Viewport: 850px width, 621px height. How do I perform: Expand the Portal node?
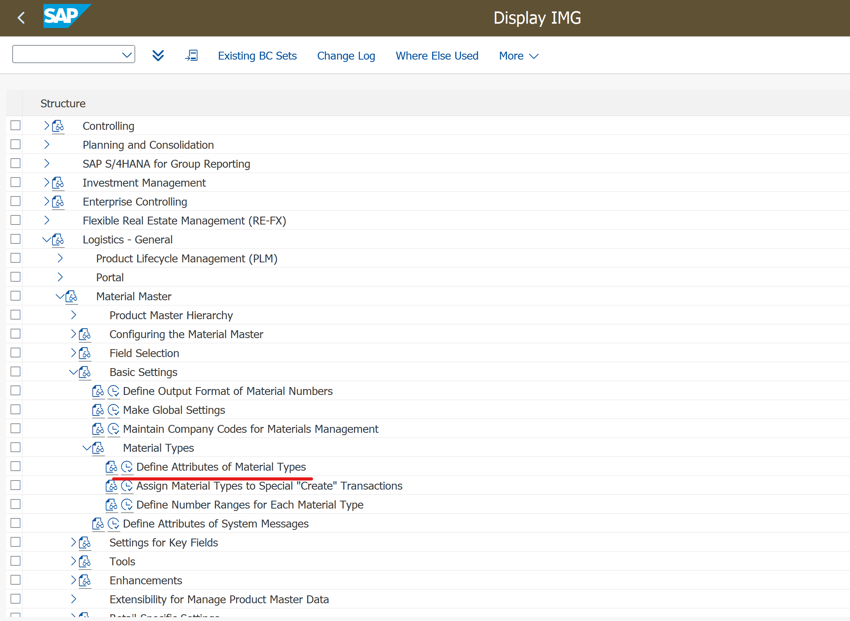click(60, 277)
